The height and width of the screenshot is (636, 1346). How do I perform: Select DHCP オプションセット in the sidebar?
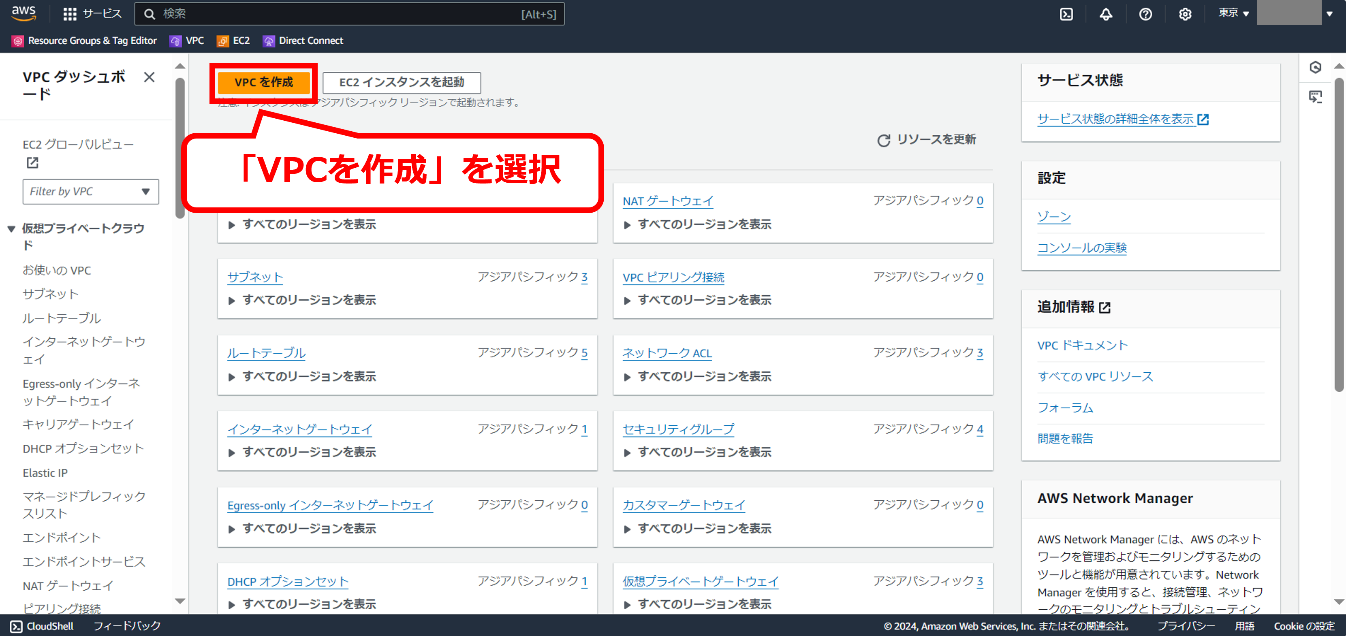point(83,448)
